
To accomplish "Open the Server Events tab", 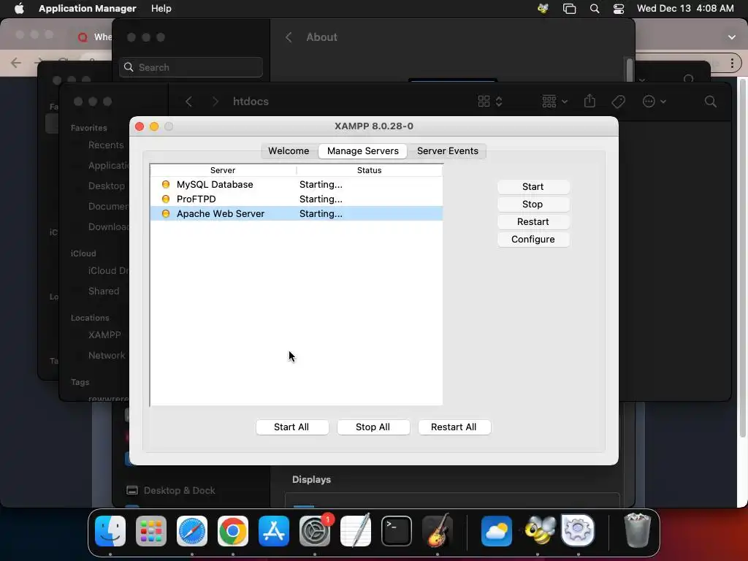I will click(x=447, y=150).
